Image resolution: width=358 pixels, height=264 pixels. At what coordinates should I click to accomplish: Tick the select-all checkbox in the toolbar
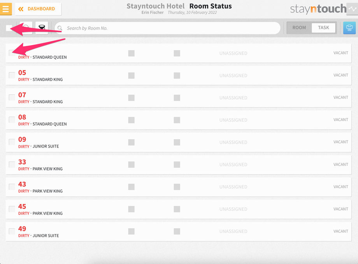click(9, 28)
